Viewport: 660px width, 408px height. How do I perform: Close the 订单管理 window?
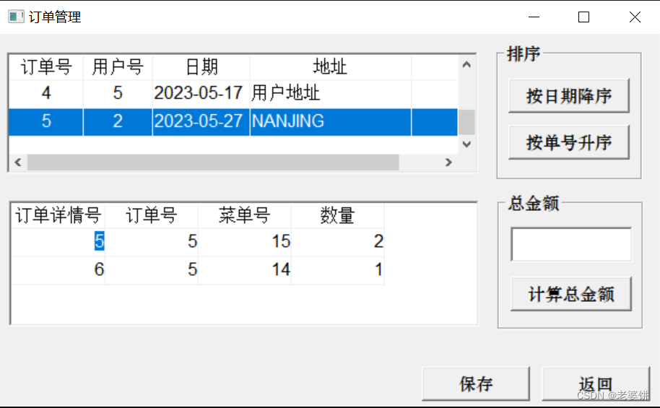pos(635,17)
